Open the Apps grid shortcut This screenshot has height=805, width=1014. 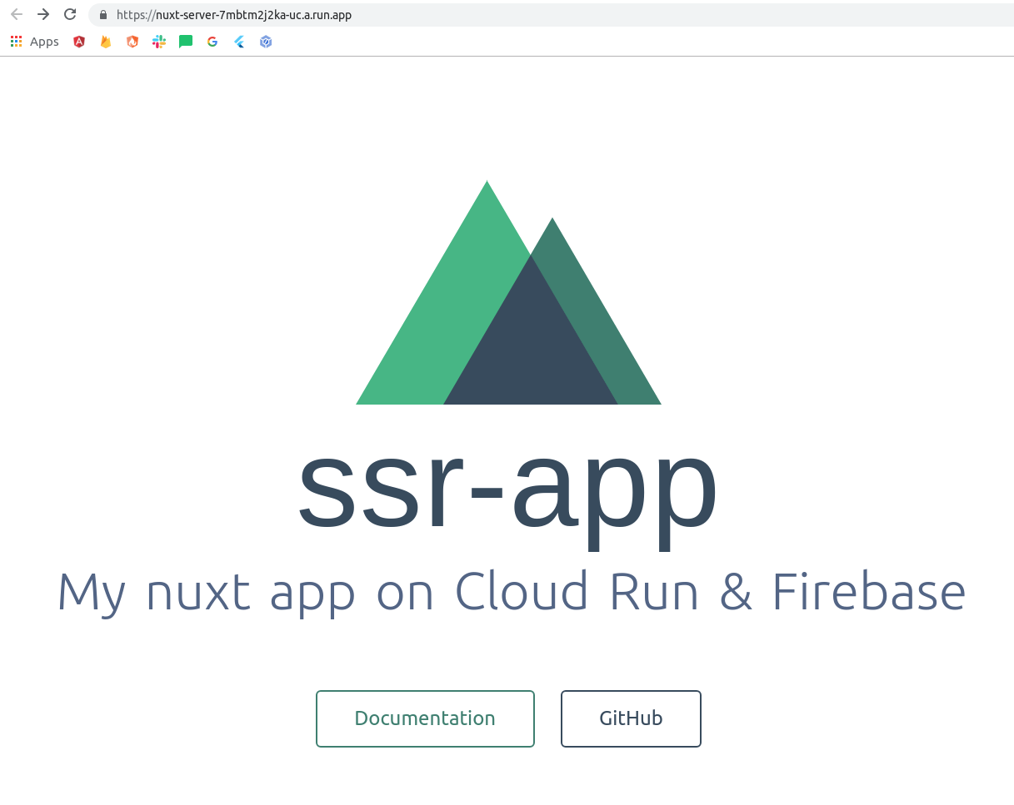[x=15, y=41]
